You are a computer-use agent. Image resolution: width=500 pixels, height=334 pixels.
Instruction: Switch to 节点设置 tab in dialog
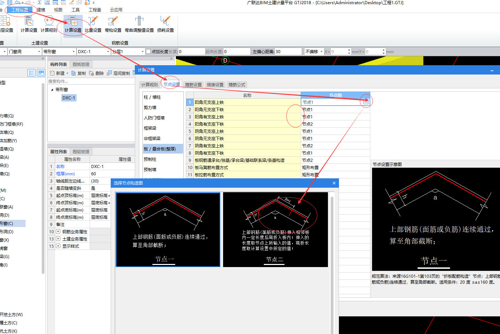coord(171,85)
